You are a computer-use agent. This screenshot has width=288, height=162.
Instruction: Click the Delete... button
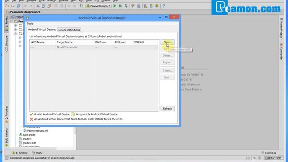pyautogui.click(x=167, y=55)
